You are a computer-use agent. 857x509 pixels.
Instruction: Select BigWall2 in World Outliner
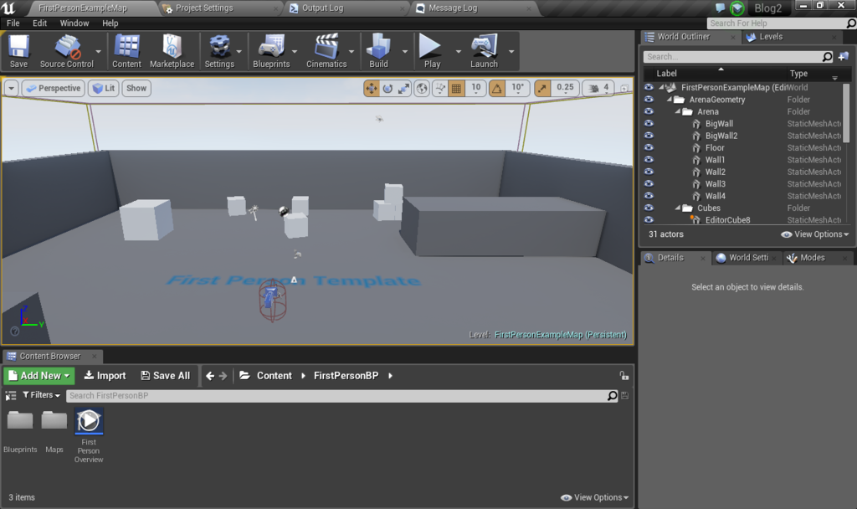721,136
